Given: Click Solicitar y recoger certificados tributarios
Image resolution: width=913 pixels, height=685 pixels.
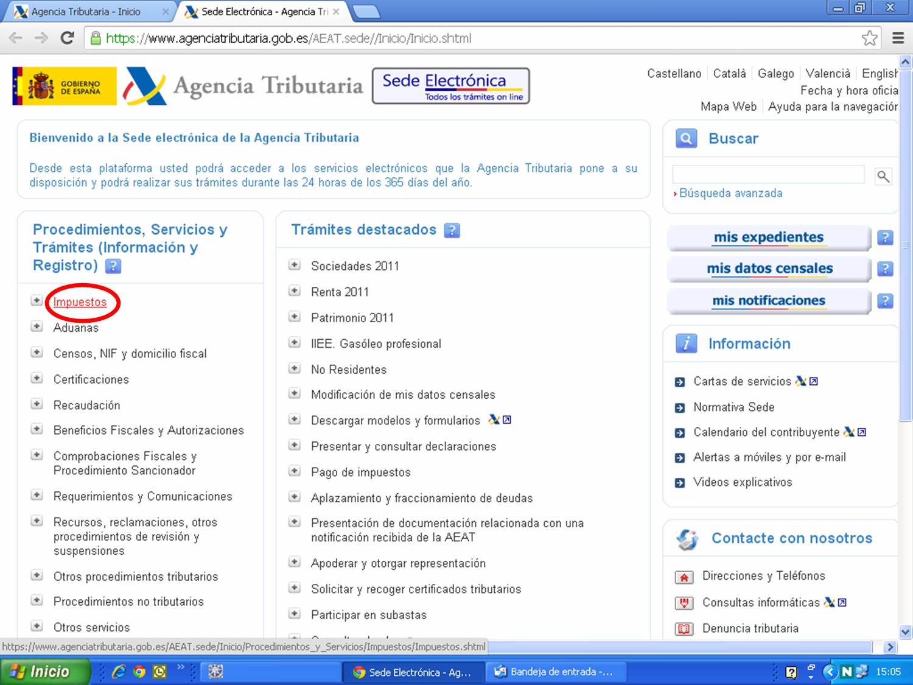Looking at the screenshot, I should click(x=416, y=589).
